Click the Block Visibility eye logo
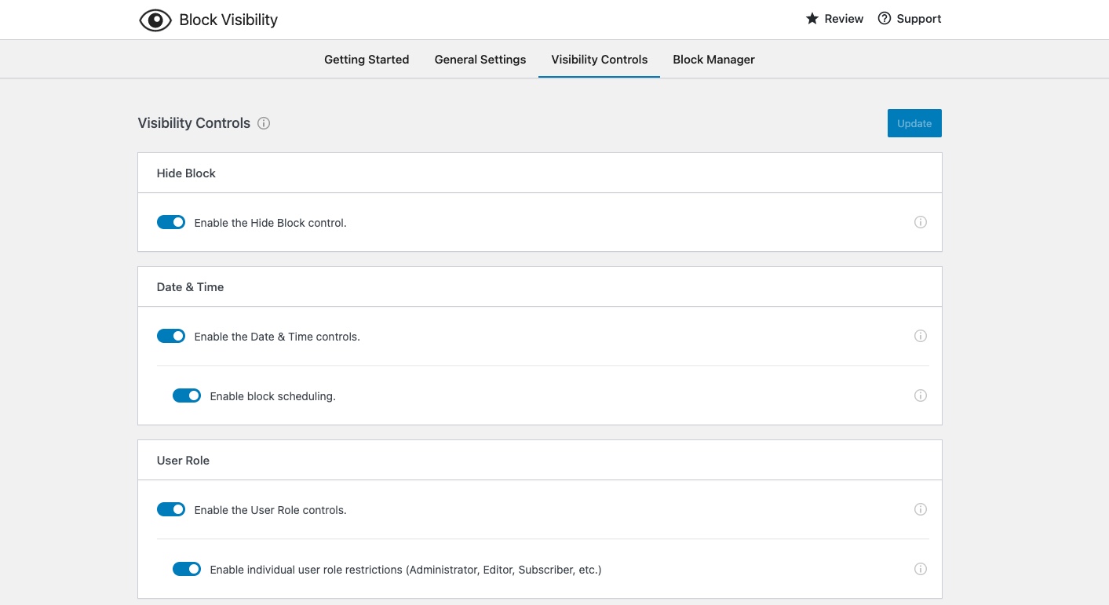Image resolution: width=1109 pixels, height=605 pixels. [x=155, y=20]
